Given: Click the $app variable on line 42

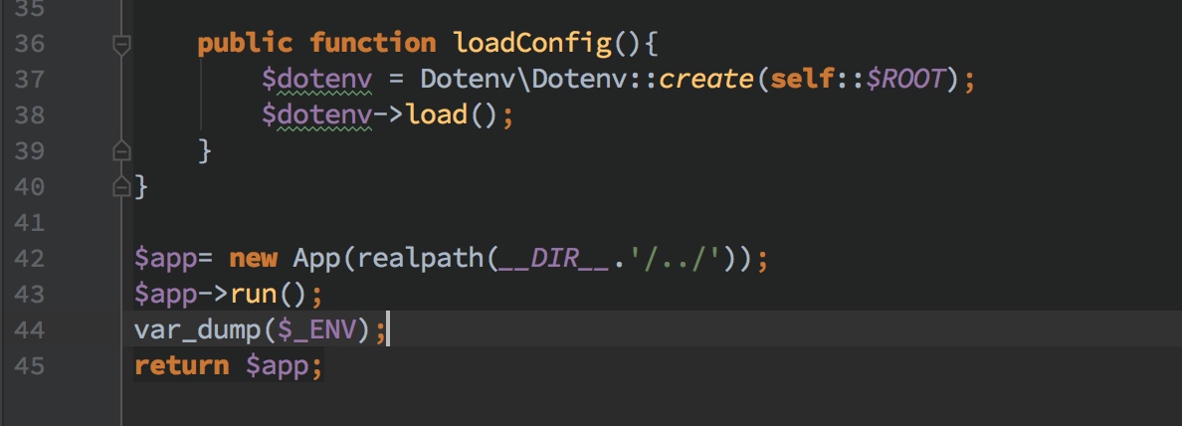Looking at the screenshot, I should (x=166, y=259).
